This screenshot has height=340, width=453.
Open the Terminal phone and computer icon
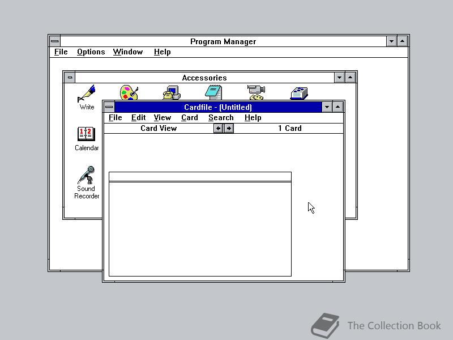click(x=172, y=92)
